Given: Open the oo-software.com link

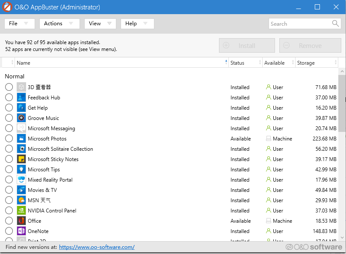Looking at the screenshot, I should [97, 247].
